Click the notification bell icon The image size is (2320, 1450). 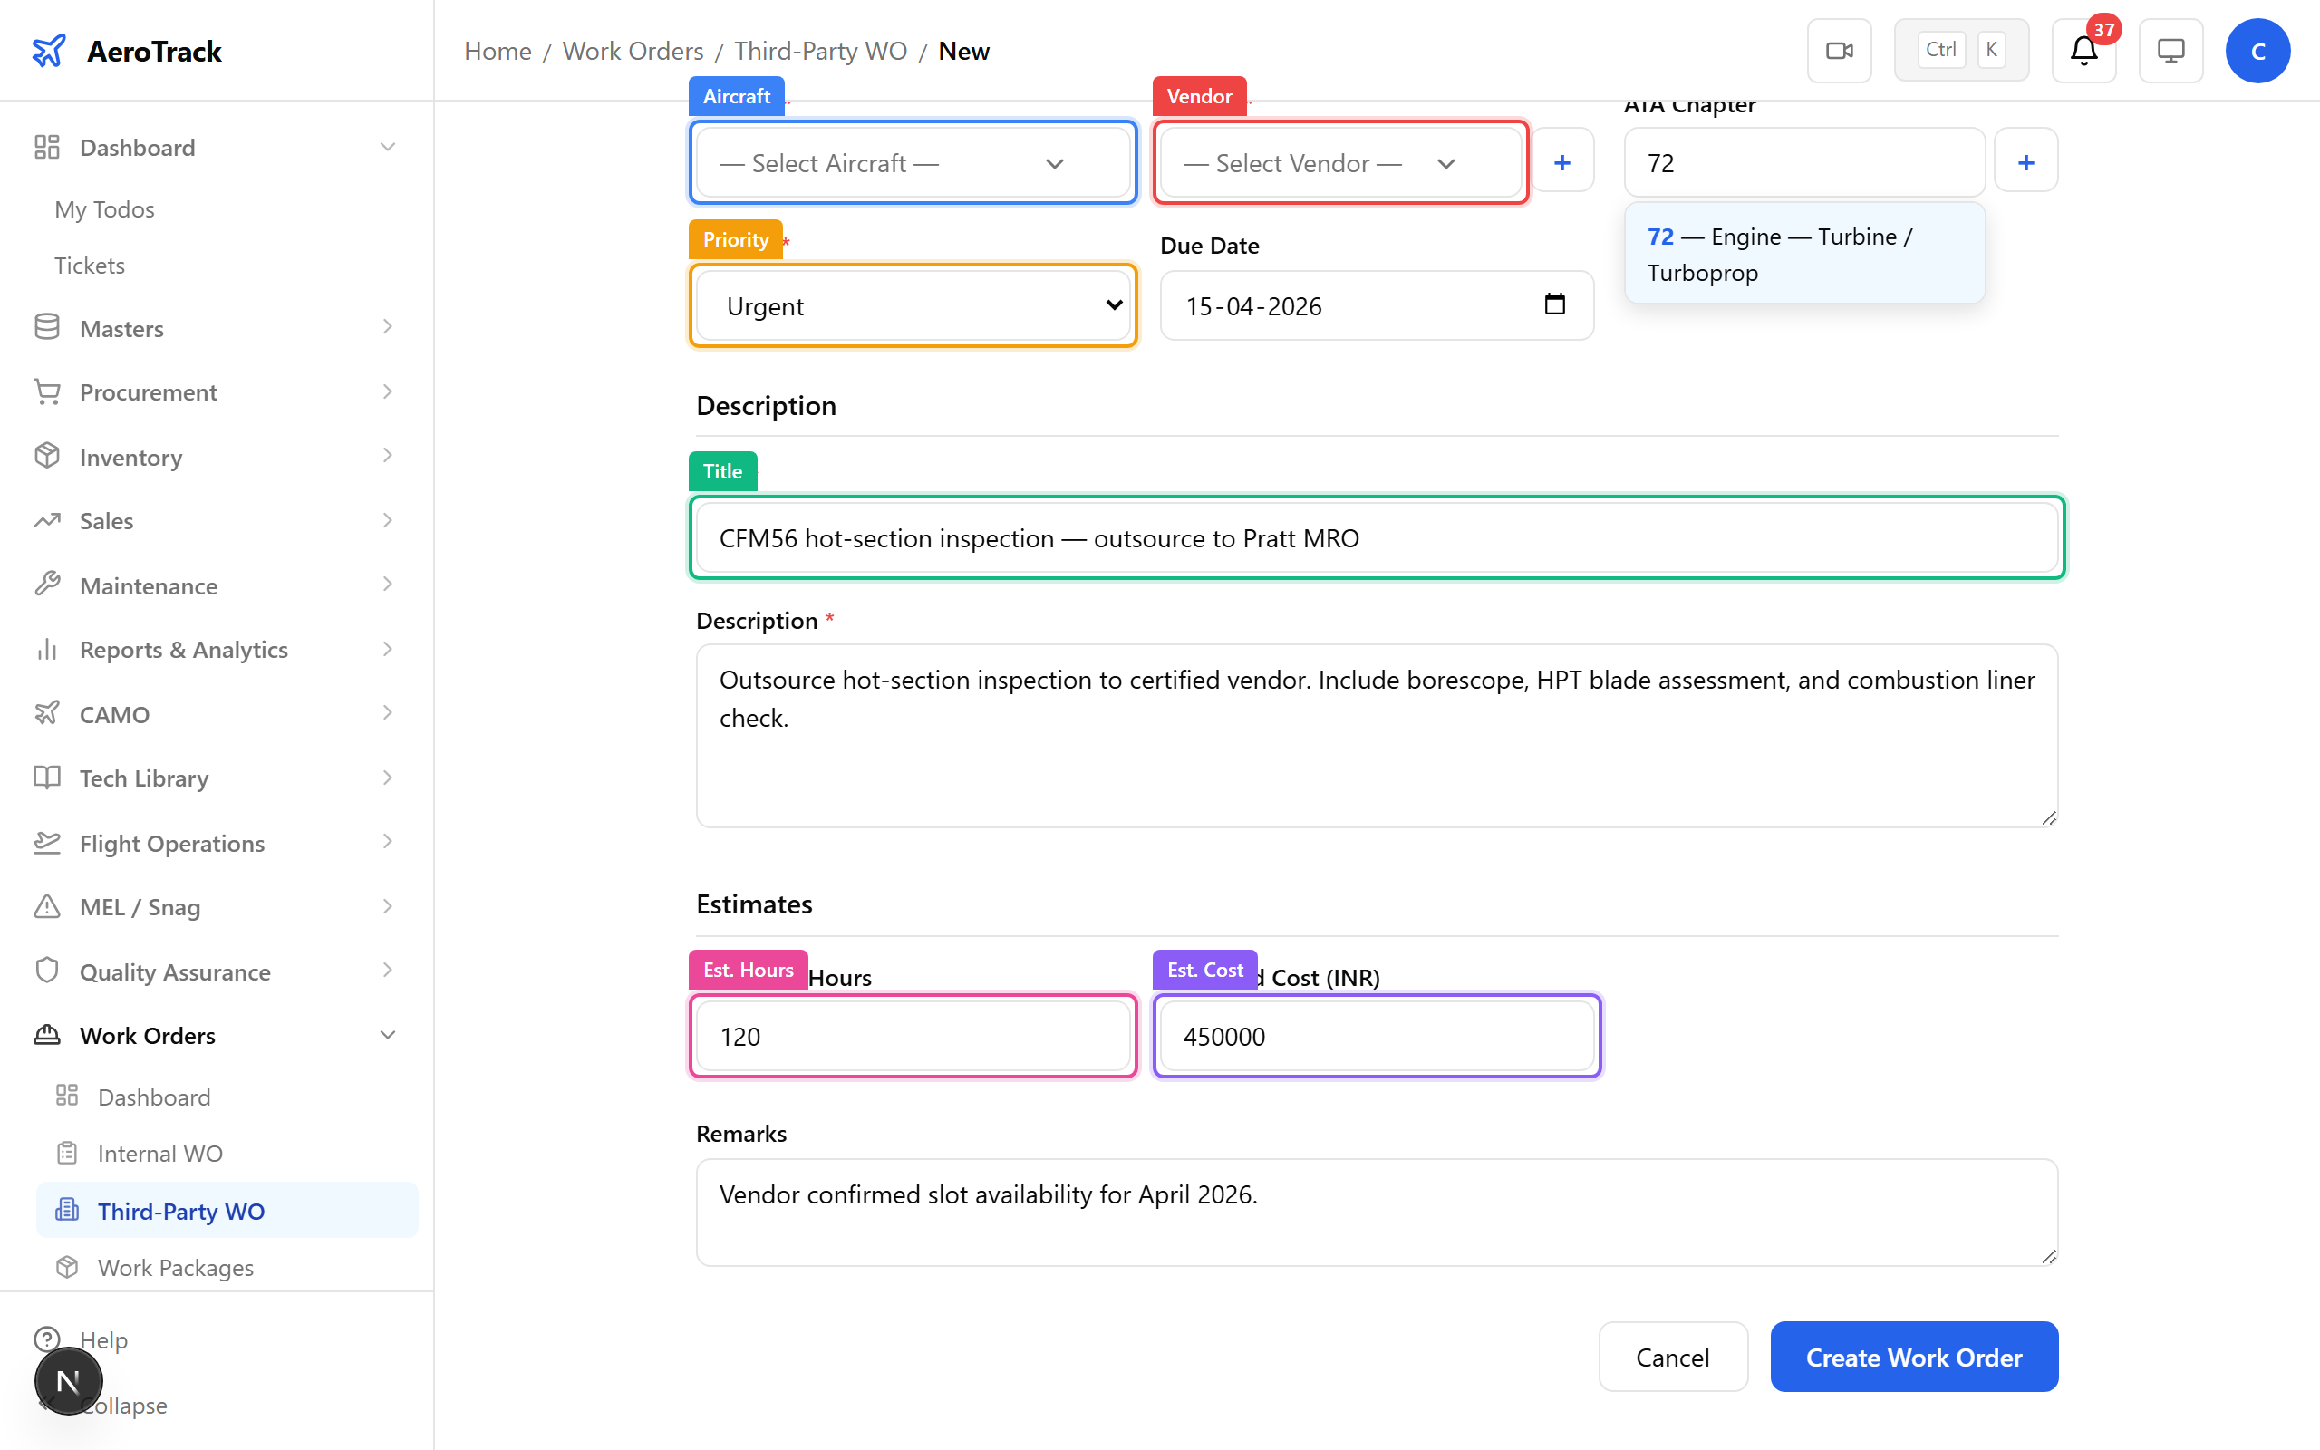coord(2083,51)
